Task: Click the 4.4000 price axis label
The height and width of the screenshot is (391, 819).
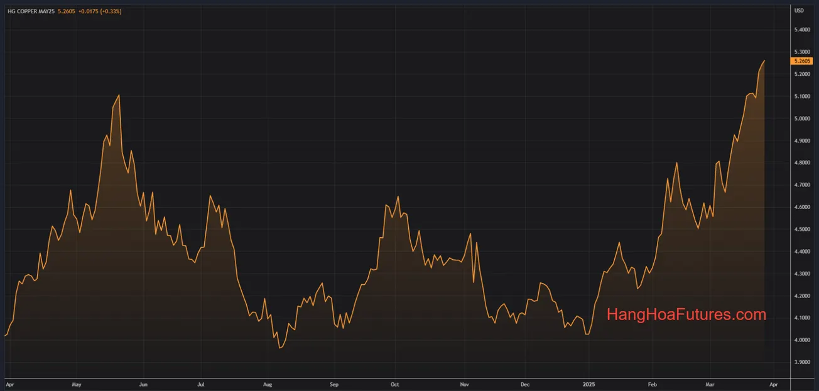Action: (x=802, y=252)
